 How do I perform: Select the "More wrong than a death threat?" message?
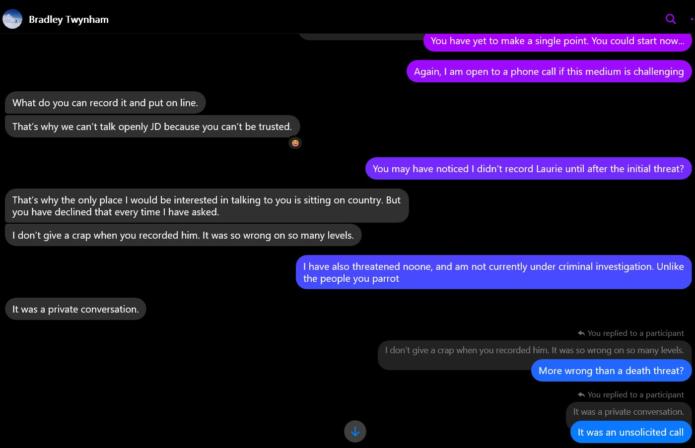click(x=611, y=371)
